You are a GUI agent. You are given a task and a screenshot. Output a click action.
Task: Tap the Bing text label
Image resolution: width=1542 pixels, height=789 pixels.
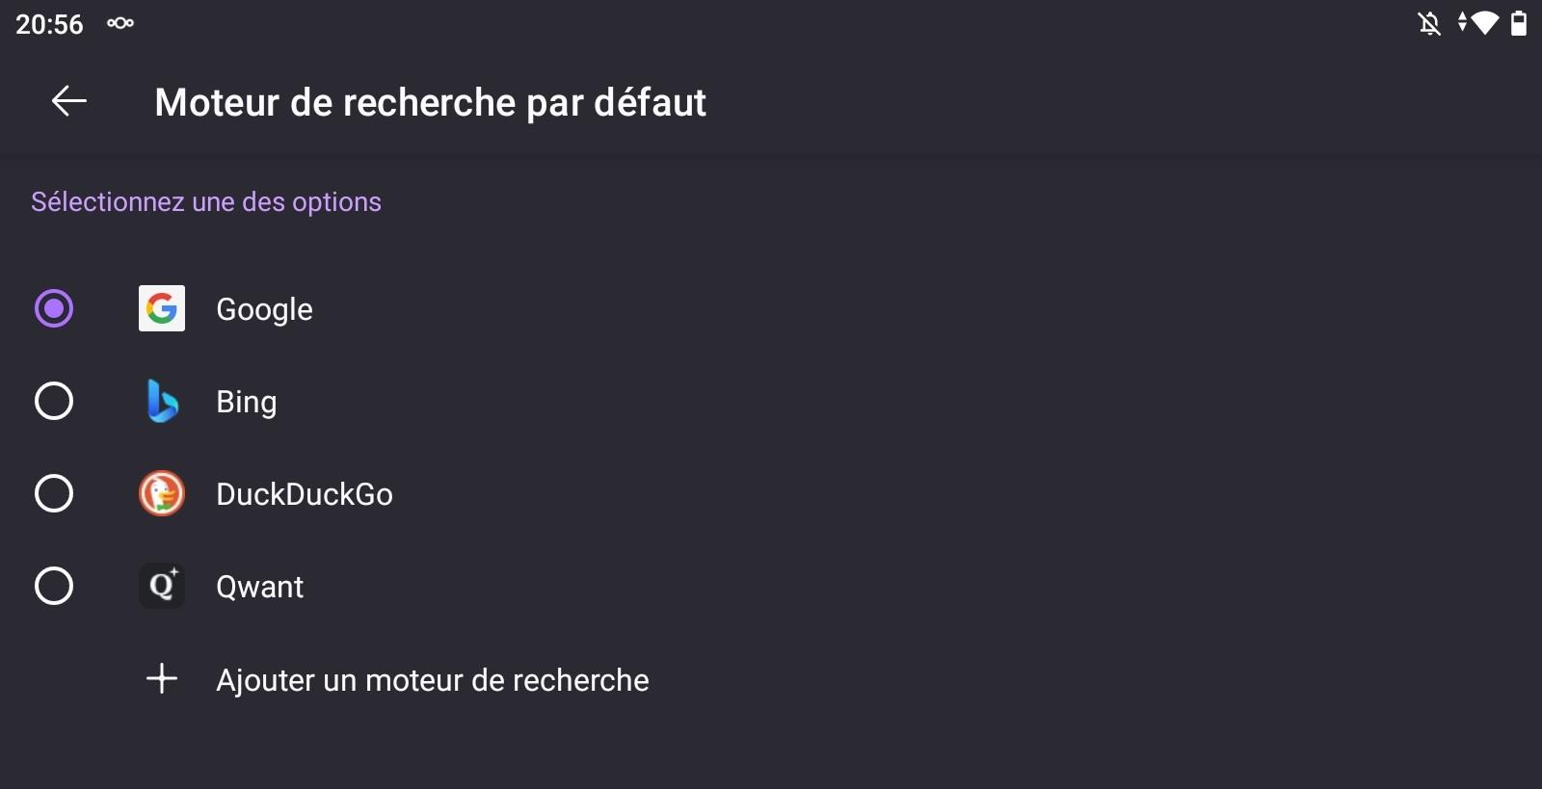tap(247, 402)
